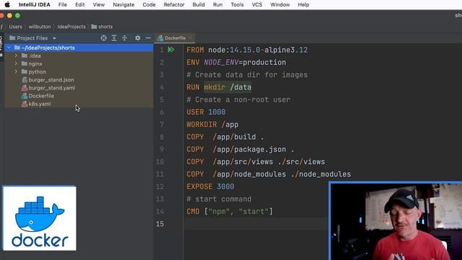Open the Help menu
462x260 pixels.
[x=303, y=5]
